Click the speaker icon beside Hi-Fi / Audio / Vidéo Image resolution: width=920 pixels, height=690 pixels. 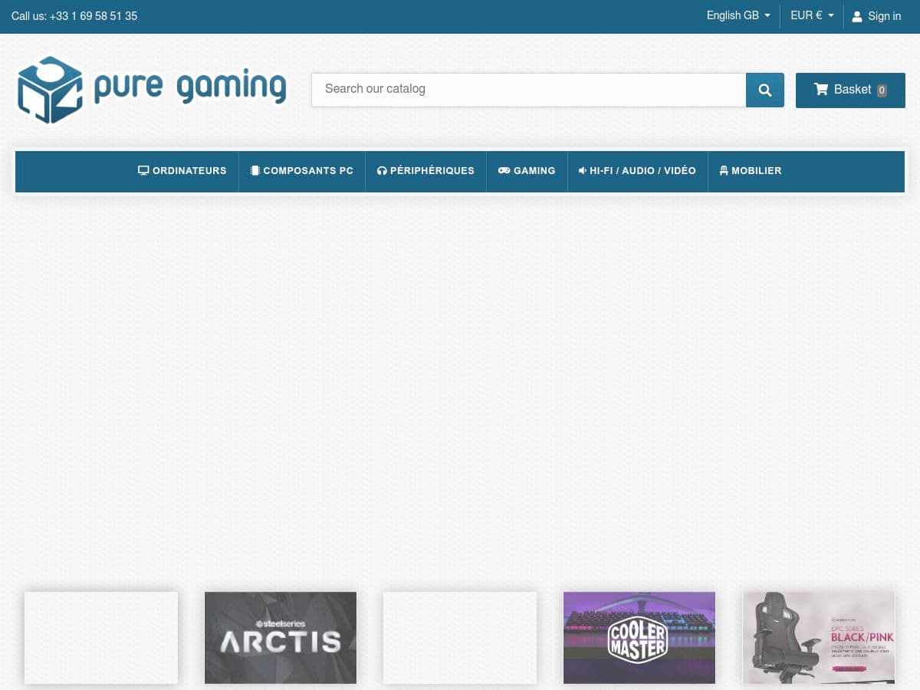click(x=583, y=170)
